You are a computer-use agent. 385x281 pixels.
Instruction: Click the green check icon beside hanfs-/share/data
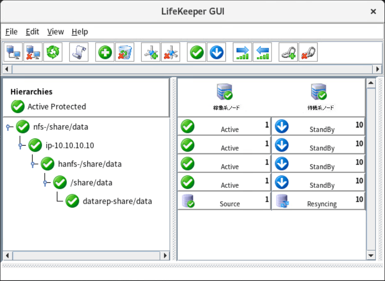pyautogui.click(x=48, y=164)
